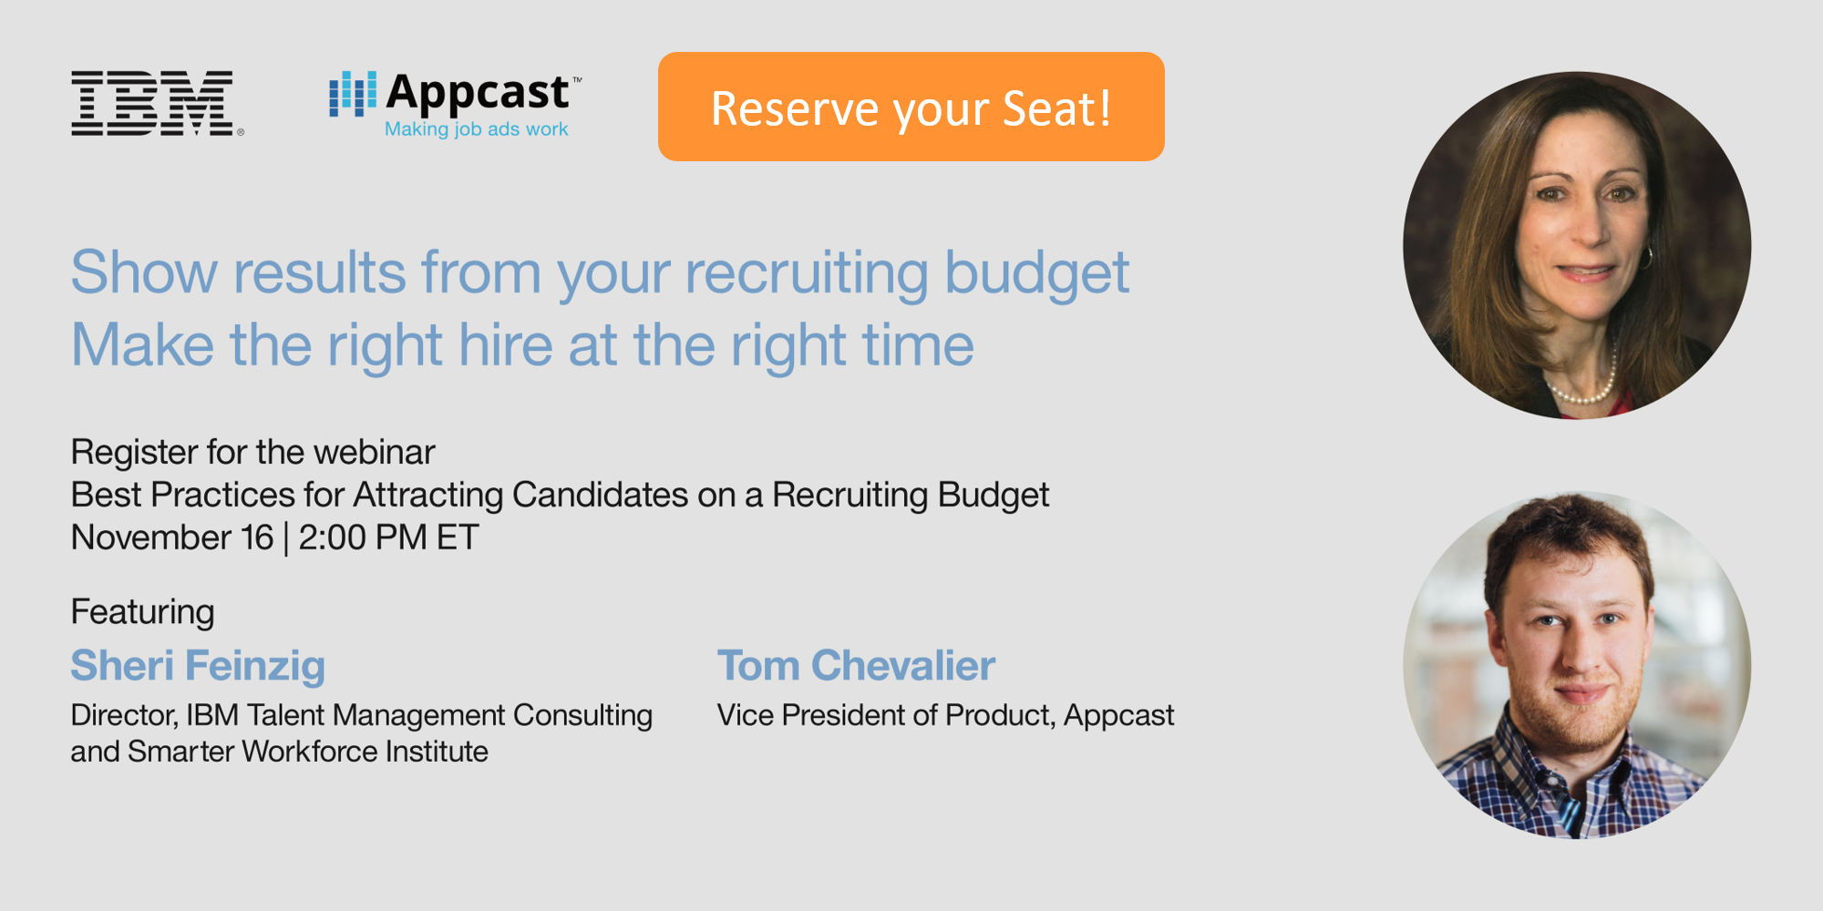
Task: Click the 2:00 PM ET time text
Action: pyautogui.click(x=388, y=537)
